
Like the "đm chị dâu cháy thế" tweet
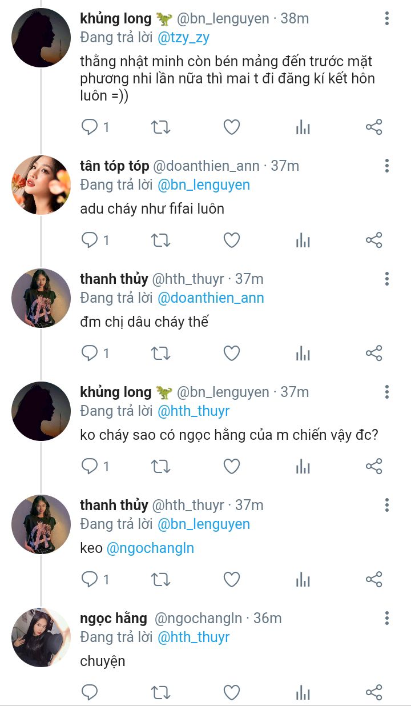coord(231,353)
